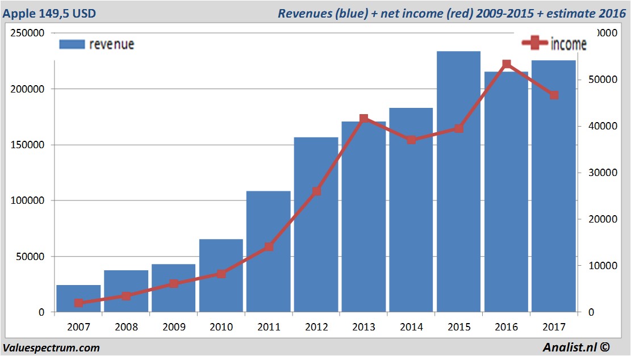Click the 2014 income data point
This screenshot has height=356, width=631.
[411, 140]
